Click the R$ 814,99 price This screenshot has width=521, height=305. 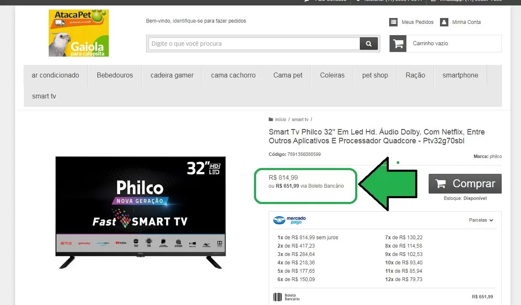(283, 178)
